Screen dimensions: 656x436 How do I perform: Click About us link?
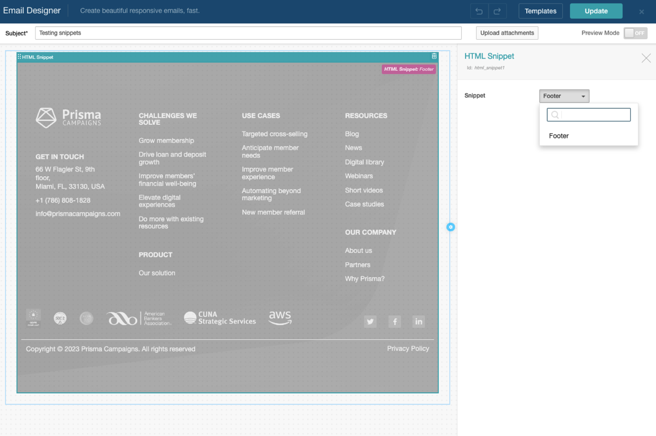[x=358, y=251]
